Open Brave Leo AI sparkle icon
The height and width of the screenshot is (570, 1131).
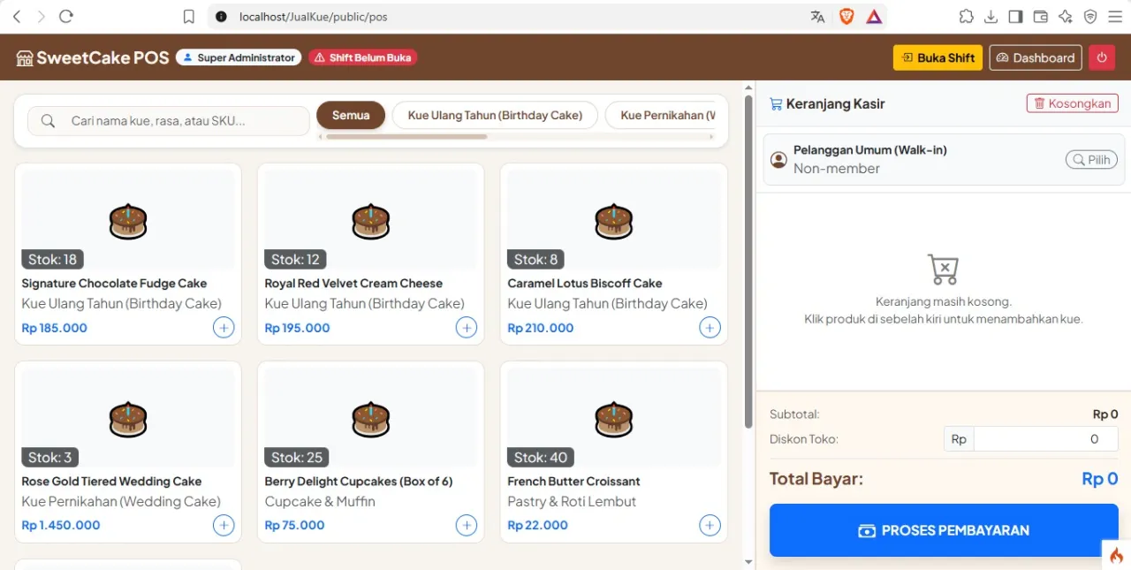point(1065,17)
